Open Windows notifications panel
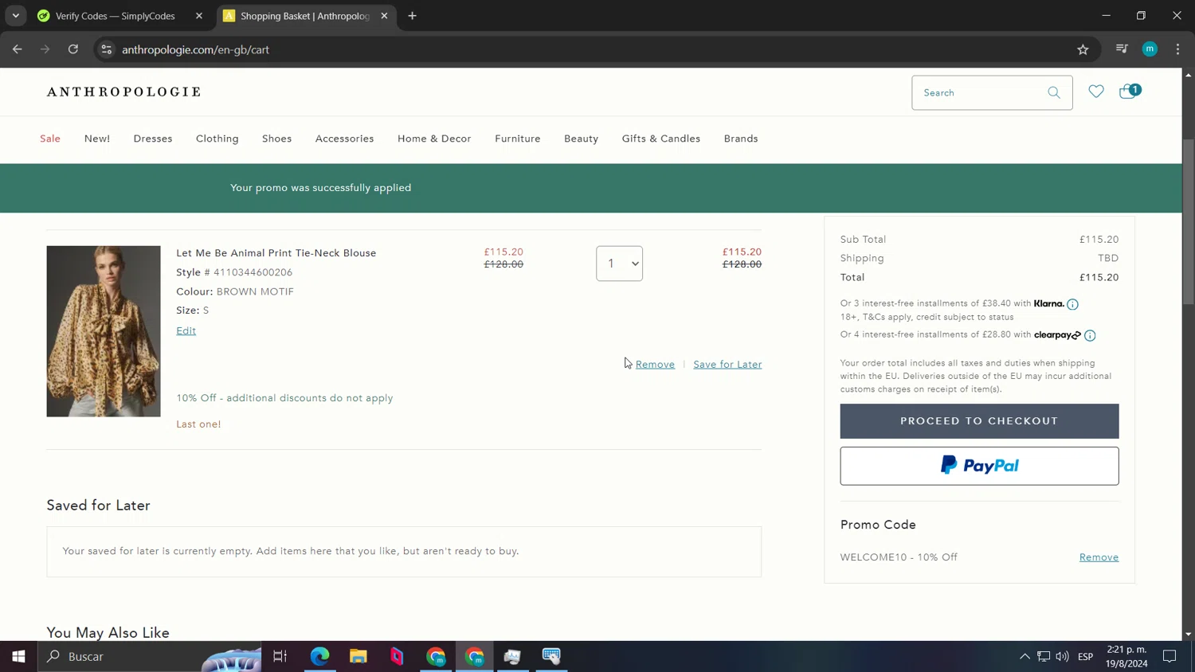The height and width of the screenshot is (672, 1195). 1170,657
